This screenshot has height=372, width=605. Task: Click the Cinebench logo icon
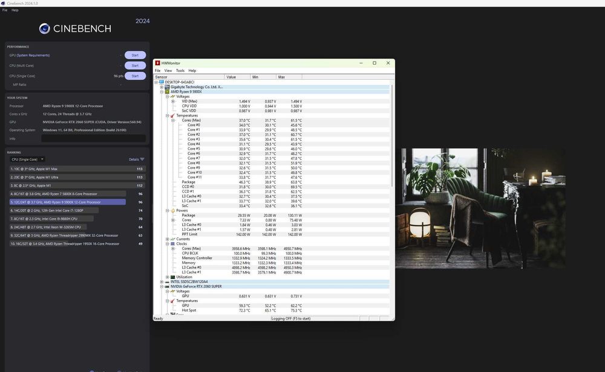click(44, 28)
